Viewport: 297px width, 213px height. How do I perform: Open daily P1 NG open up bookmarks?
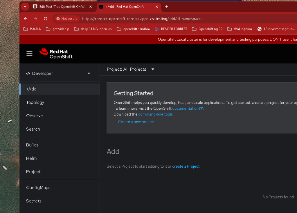coord(93,29)
